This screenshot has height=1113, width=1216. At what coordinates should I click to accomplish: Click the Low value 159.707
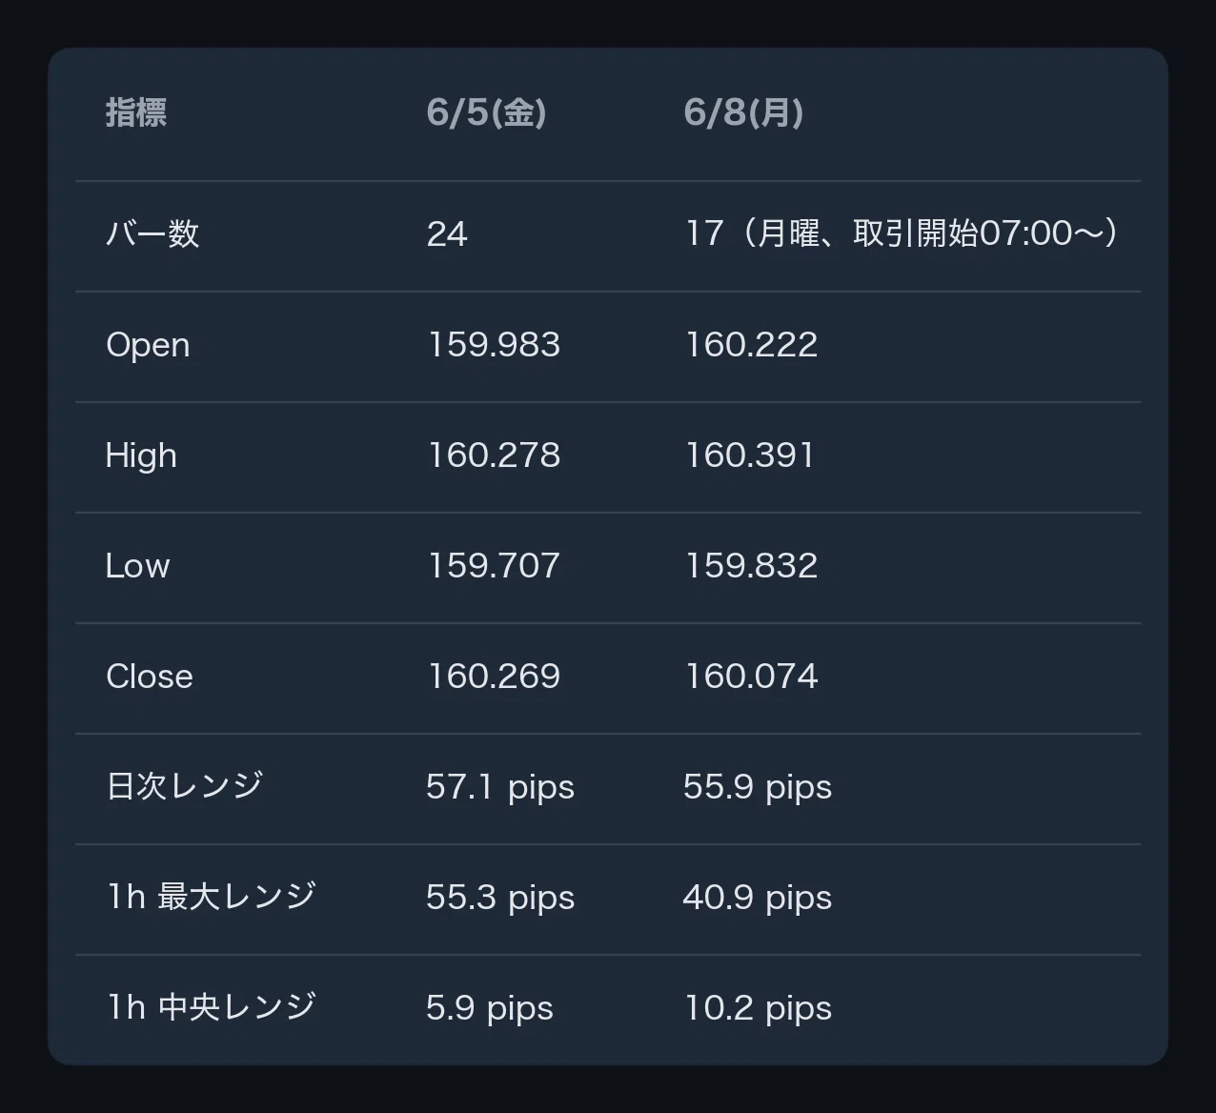pyautogui.click(x=494, y=565)
